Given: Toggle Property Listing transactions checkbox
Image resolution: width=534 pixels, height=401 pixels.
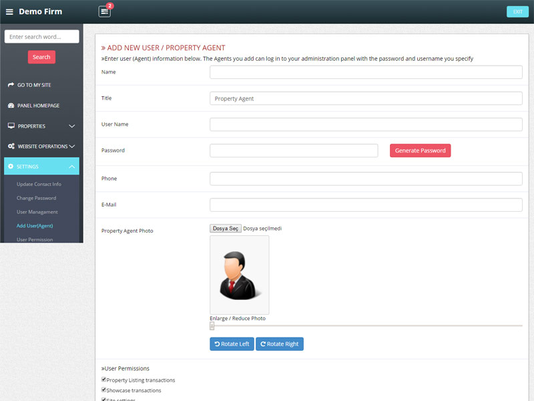Looking at the screenshot, I should (x=103, y=380).
